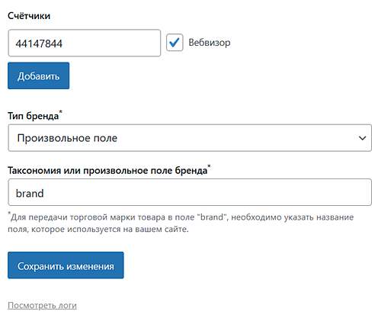The height and width of the screenshot is (318, 381).
Task: Click the footnote text about passing brand
Action: pyautogui.click(x=181, y=223)
